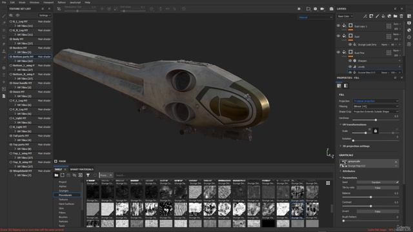This screenshot has height=232, width=413.
Task: Collapse the UV transformations section
Action: (340, 124)
